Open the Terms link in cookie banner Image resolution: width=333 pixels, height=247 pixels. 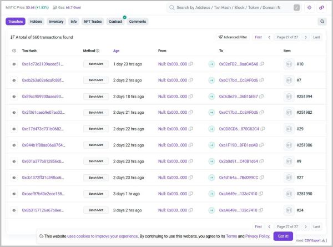coord(231,236)
